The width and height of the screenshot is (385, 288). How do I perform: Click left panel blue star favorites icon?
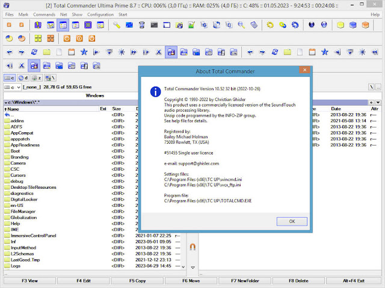(x=84, y=52)
